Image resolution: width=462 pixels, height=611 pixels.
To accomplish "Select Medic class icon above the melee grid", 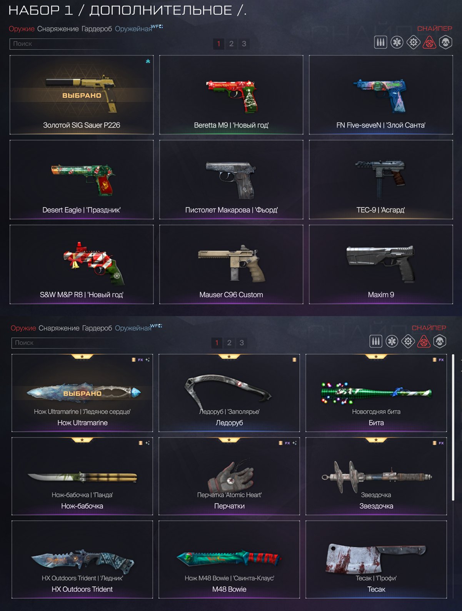I will click(392, 341).
